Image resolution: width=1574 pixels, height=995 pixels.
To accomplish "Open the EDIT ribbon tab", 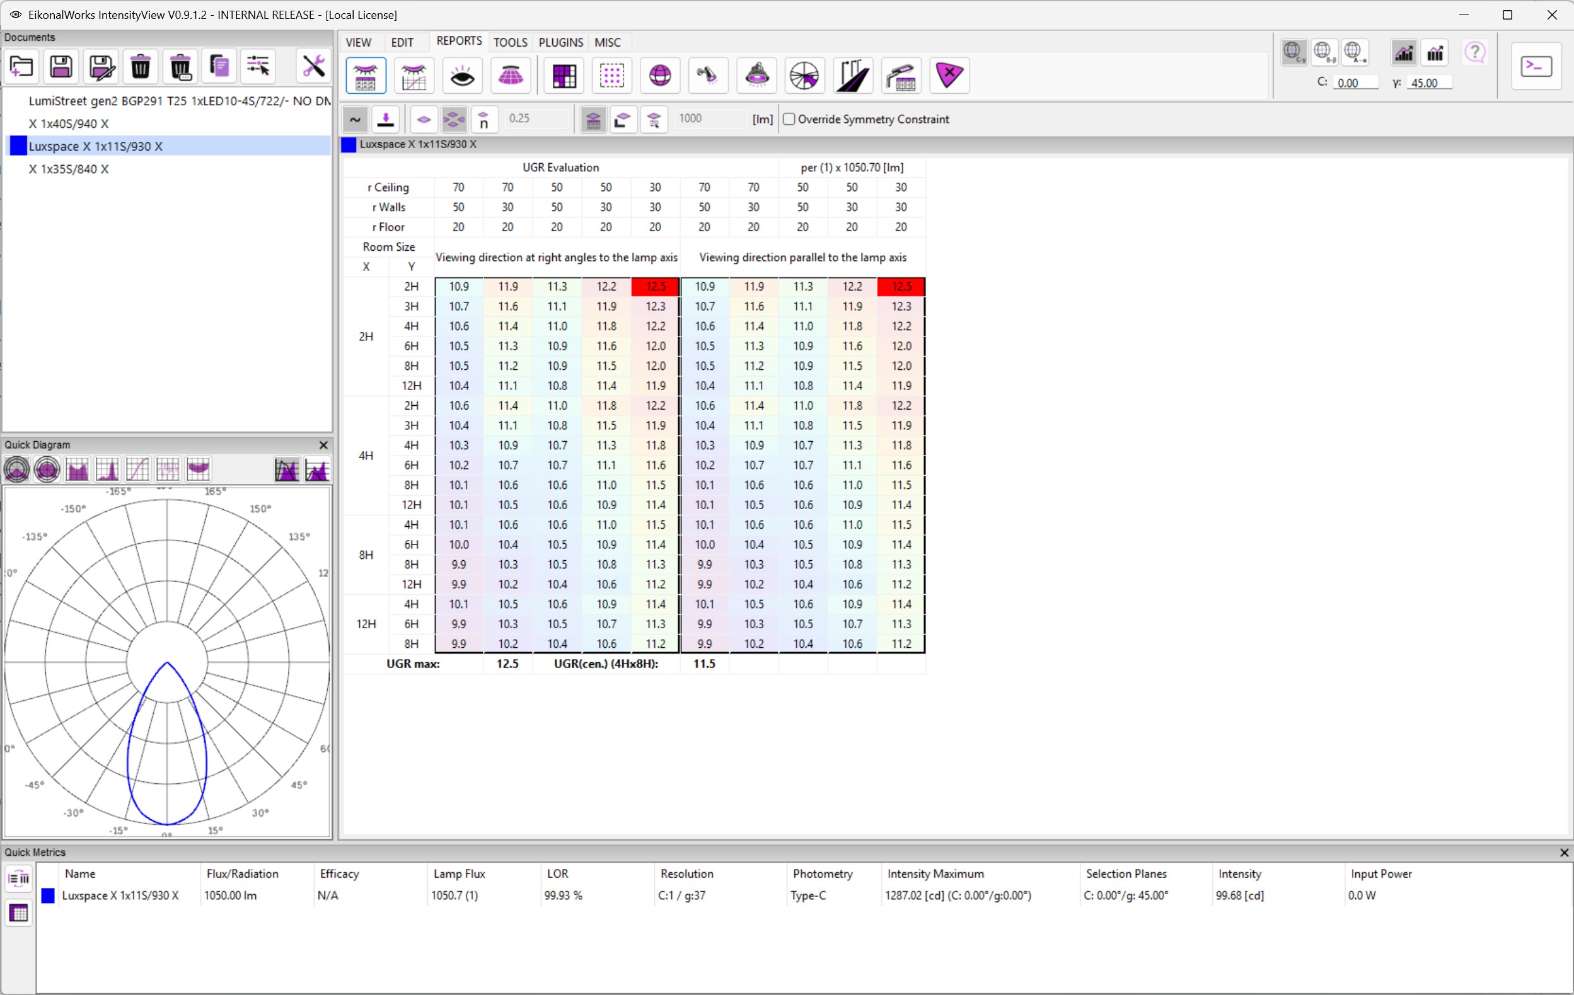I will (x=402, y=42).
